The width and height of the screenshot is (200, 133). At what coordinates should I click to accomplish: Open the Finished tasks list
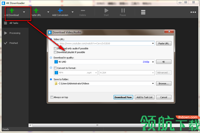15,43
